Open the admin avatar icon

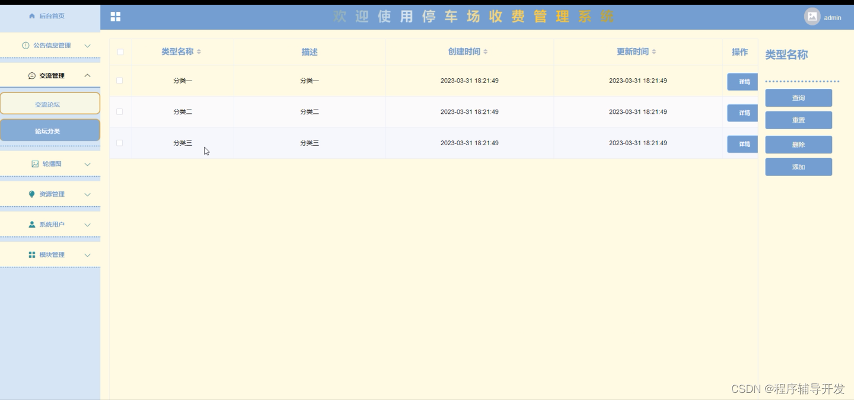tap(814, 17)
